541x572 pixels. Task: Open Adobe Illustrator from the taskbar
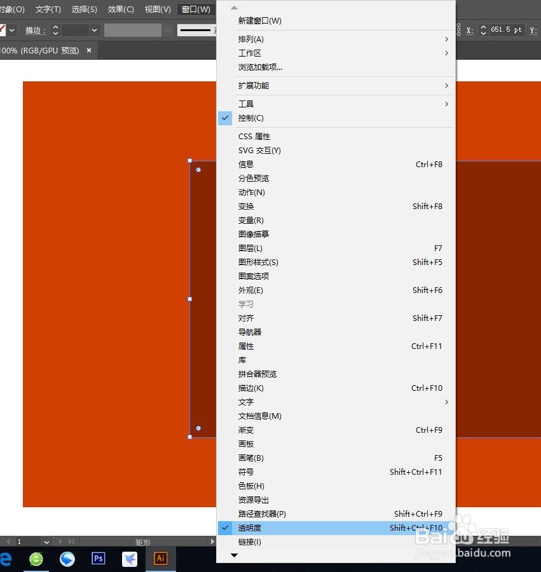[x=160, y=559]
